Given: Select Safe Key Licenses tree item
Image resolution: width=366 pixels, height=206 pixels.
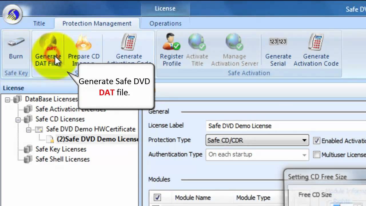Looking at the screenshot, I should point(61,149).
